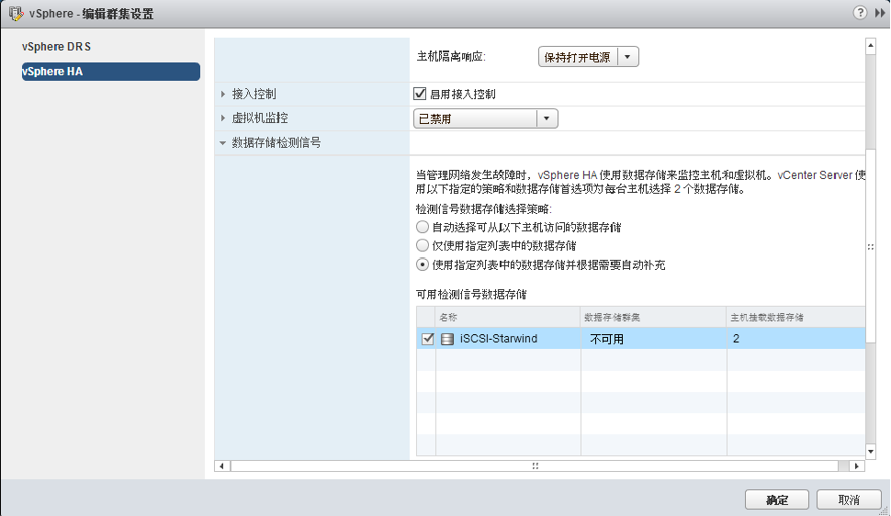The height and width of the screenshot is (516, 891).
Task: Click the 不可用 cell in datastore row
Action: (x=607, y=340)
